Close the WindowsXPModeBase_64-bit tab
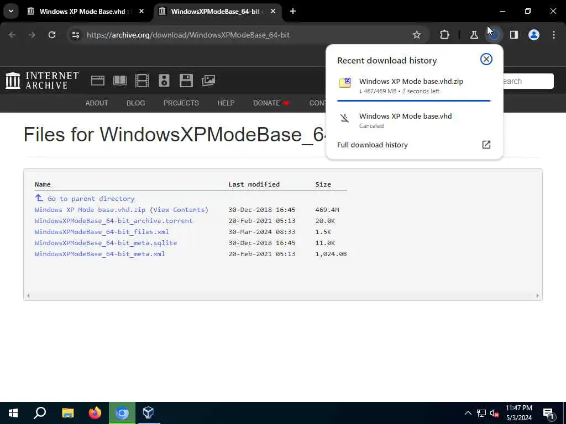The height and width of the screenshot is (424, 566). coord(273,11)
